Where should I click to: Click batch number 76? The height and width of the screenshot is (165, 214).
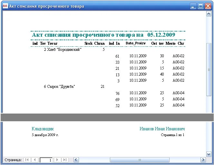117,94
